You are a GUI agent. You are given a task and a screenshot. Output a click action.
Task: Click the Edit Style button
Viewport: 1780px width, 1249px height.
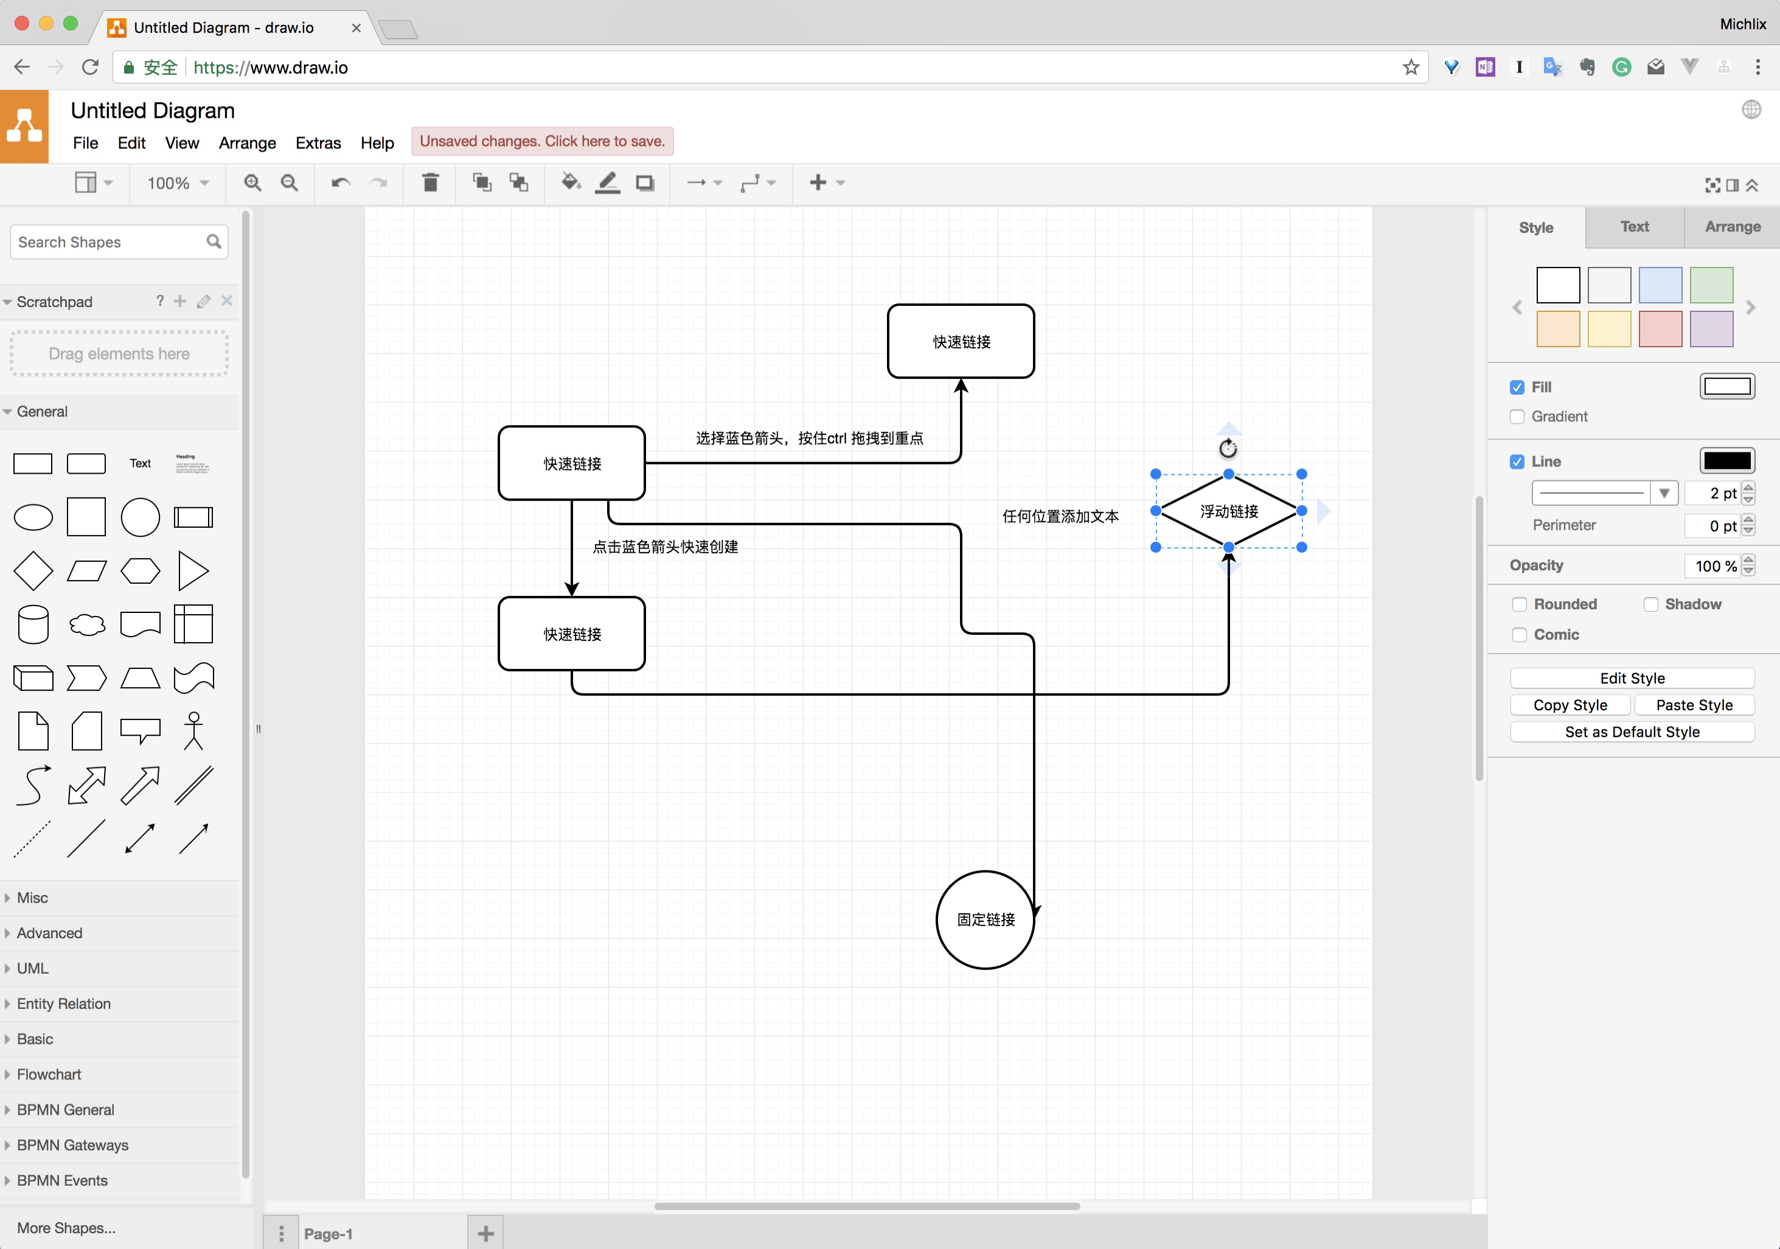tap(1631, 677)
